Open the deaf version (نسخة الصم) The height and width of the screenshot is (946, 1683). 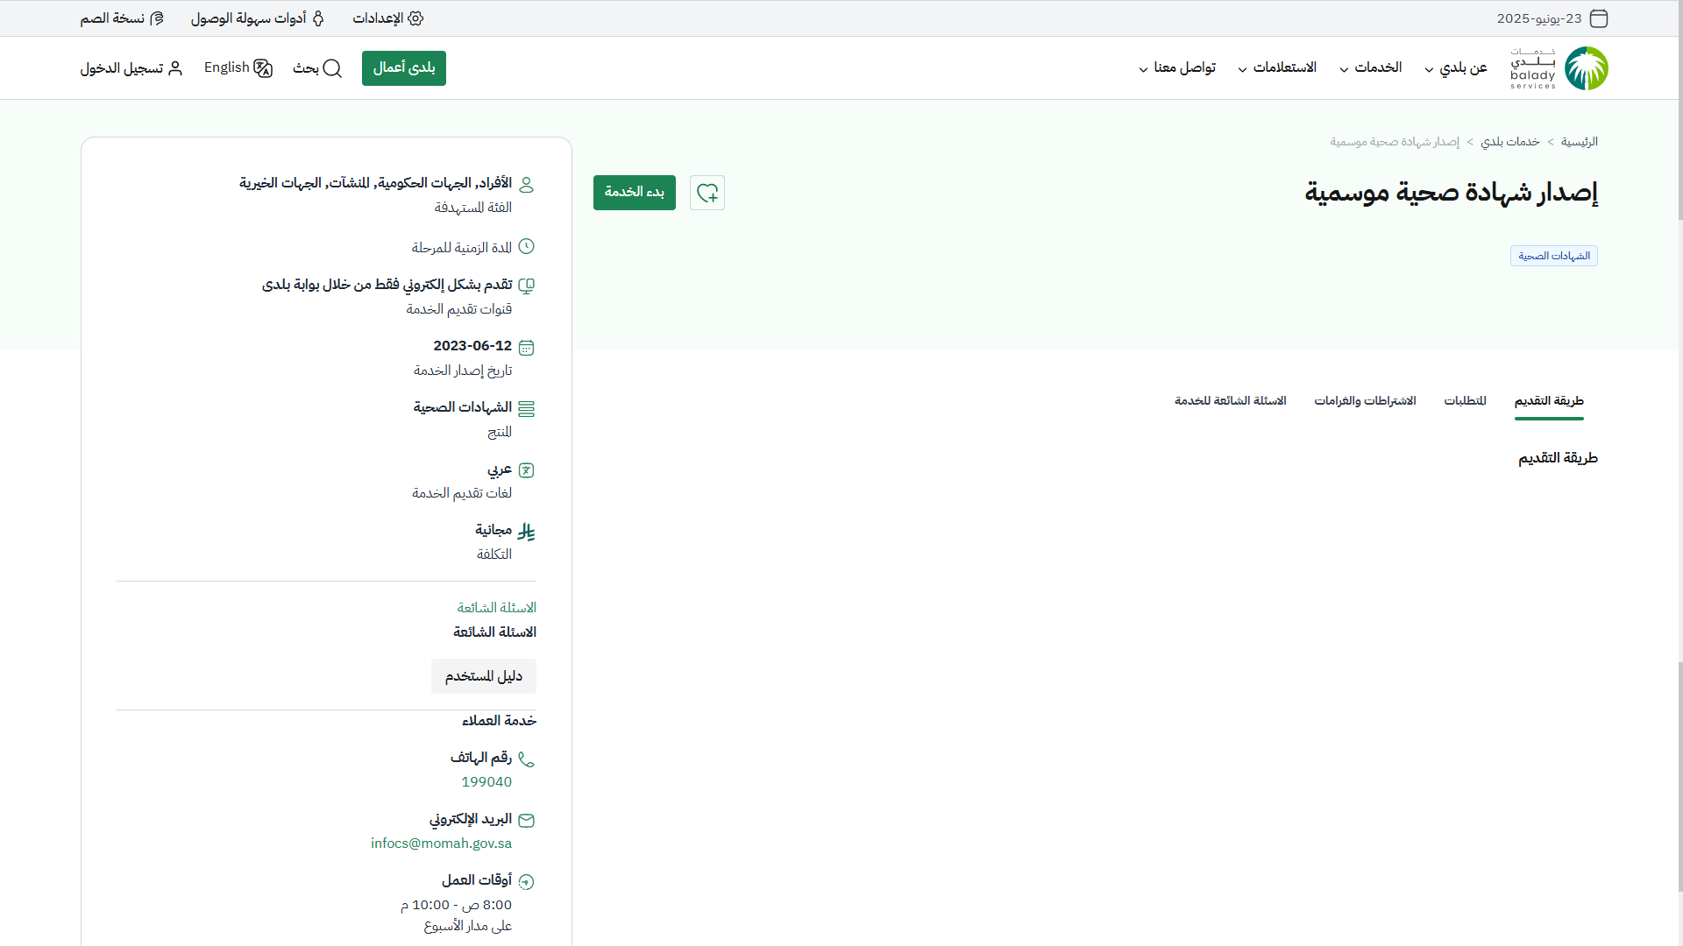click(x=122, y=18)
